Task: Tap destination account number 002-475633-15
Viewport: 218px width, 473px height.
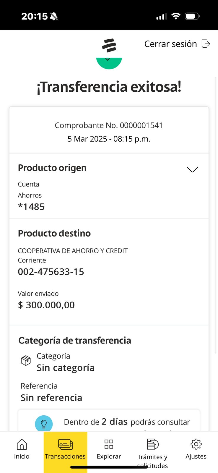Action: 51,272
